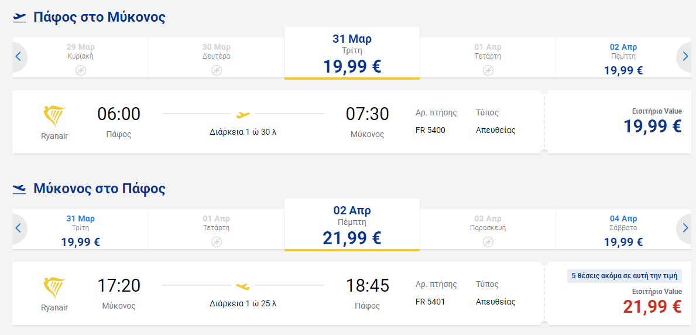Click the Ryanair harp logo on flight FR 5401
696x335 pixels.
[54, 288]
